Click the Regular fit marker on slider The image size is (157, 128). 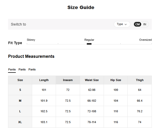click(89, 44)
